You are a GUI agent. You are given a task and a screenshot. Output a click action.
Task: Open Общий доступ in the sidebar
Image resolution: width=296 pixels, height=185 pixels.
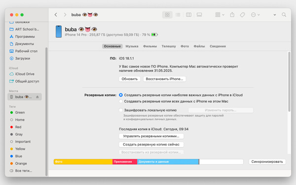point(24,81)
